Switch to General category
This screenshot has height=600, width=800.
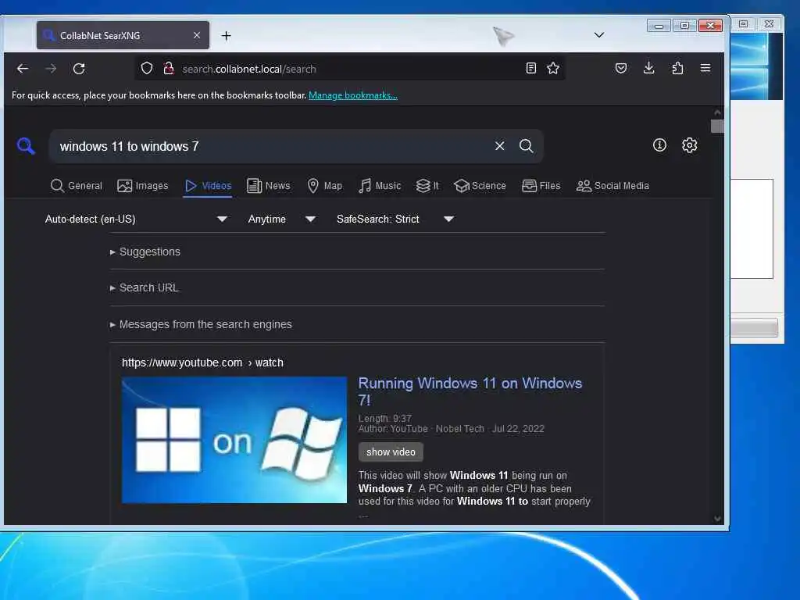77,186
